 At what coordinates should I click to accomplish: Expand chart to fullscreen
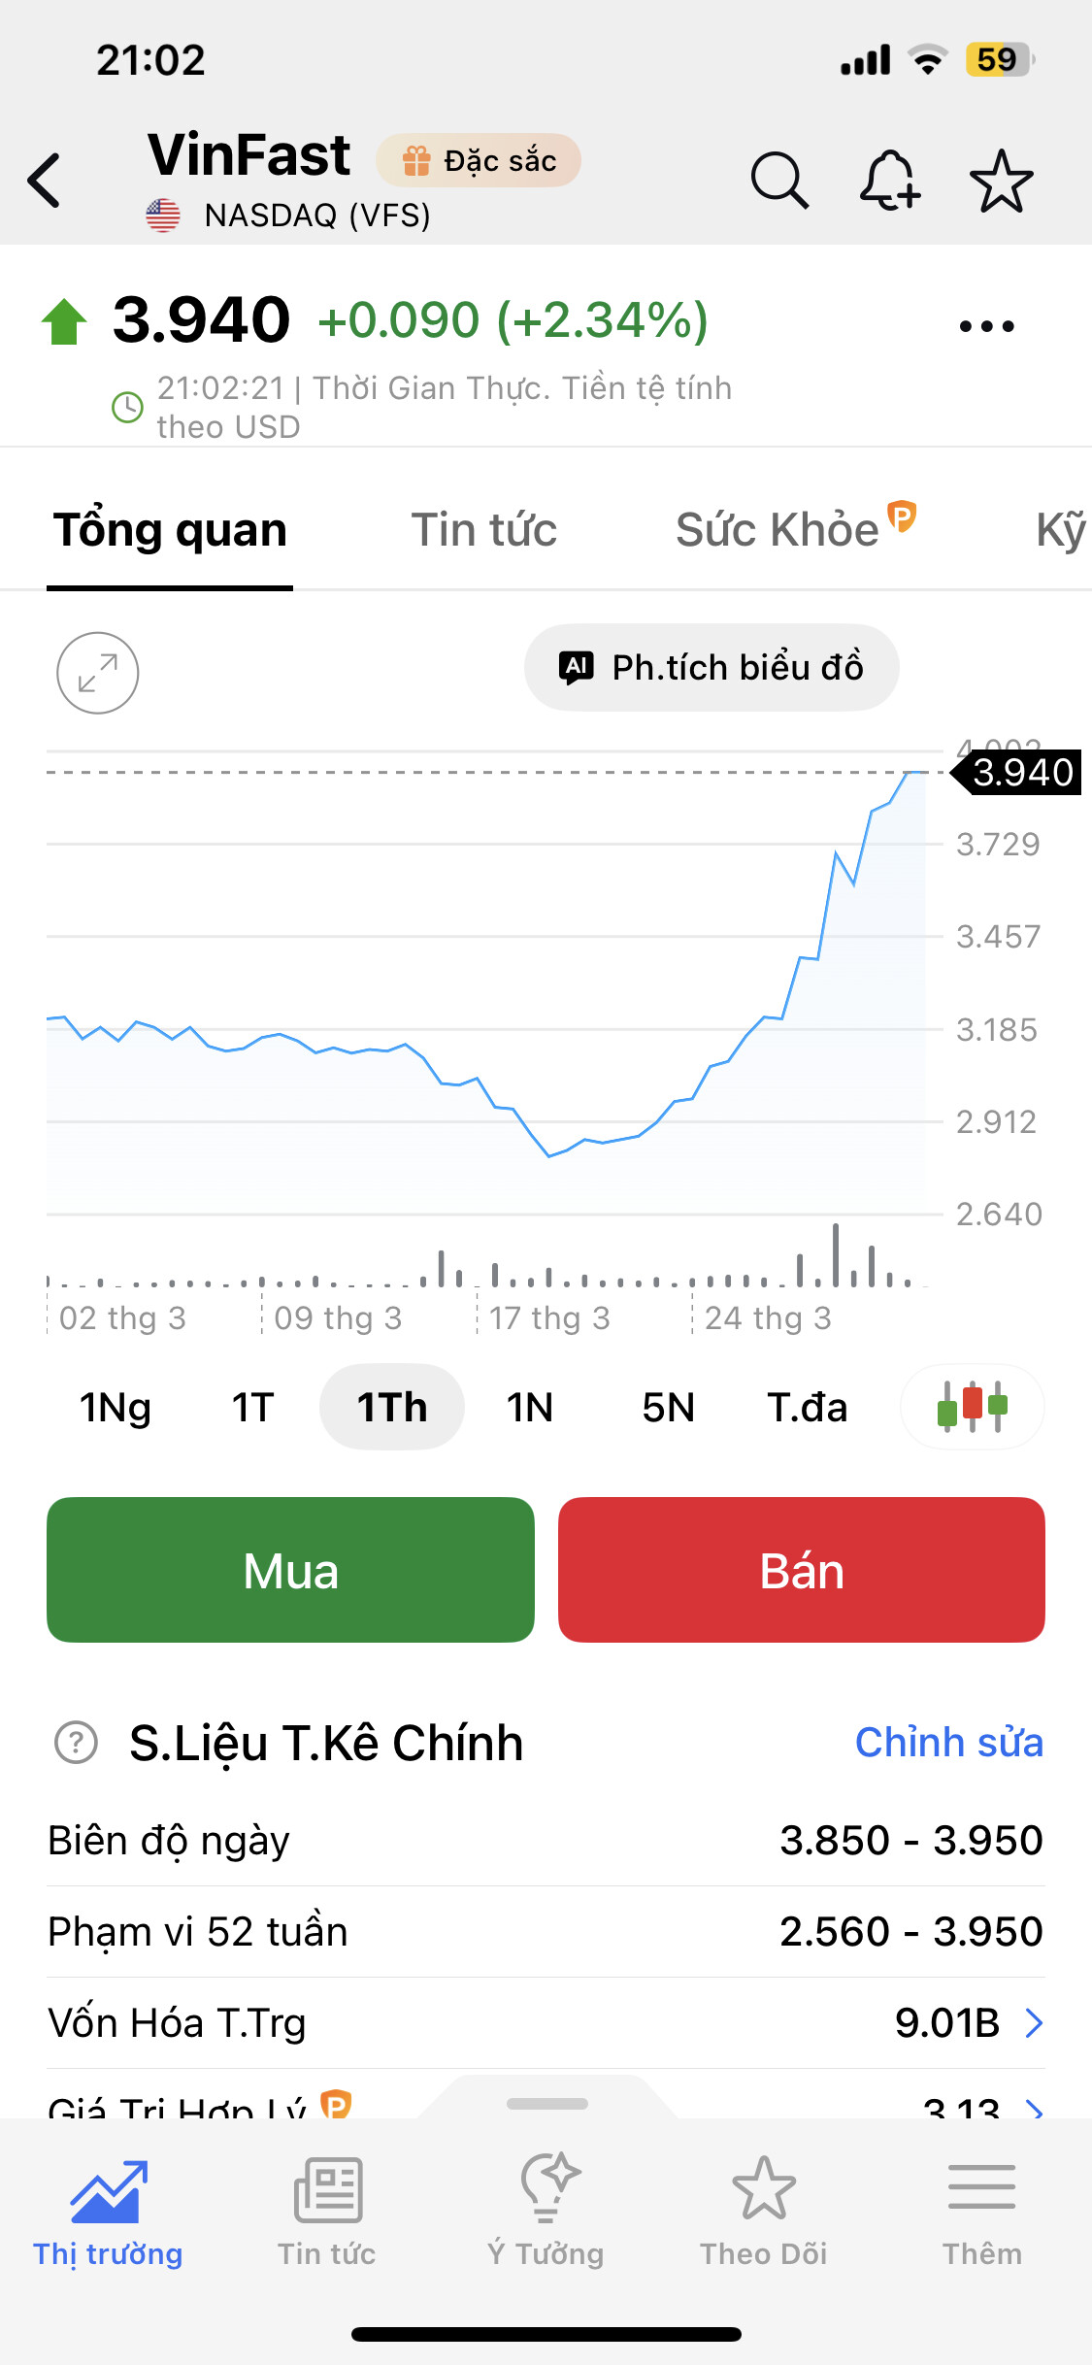[97, 673]
